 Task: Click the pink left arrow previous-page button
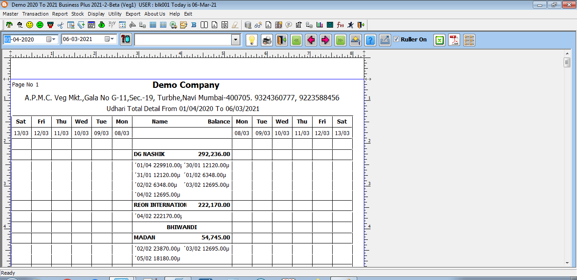pyautogui.click(x=311, y=40)
